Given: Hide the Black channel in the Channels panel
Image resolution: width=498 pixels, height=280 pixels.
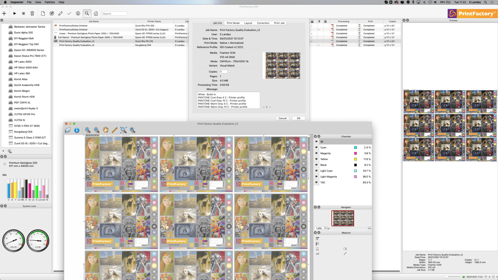Looking at the screenshot, I should point(316,165).
